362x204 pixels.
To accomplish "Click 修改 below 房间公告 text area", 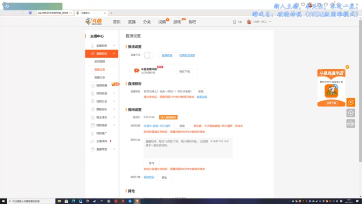I will [152, 163].
